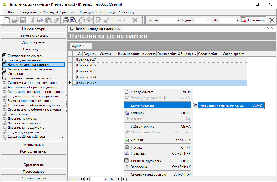Open the Администрация sidebar section

(33, 178)
